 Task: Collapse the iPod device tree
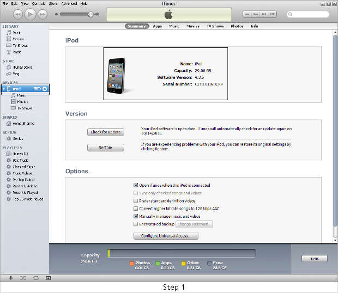point(4,89)
